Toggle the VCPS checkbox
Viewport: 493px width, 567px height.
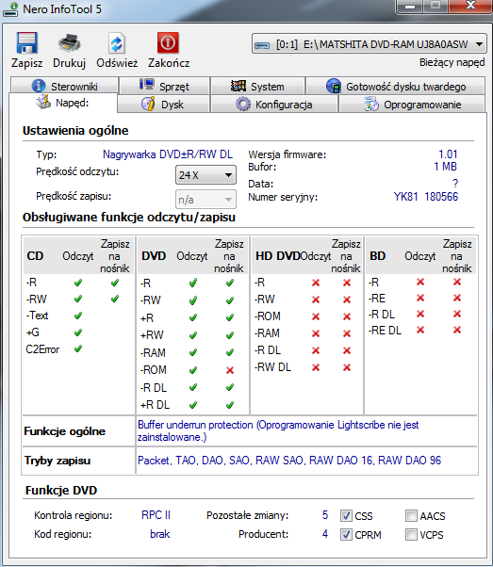click(x=411, y=534)
